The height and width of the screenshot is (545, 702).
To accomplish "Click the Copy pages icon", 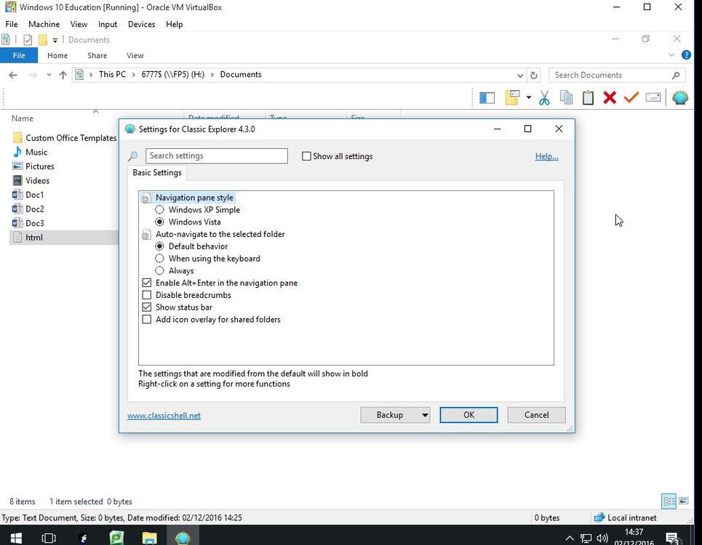I will point(566,97).
